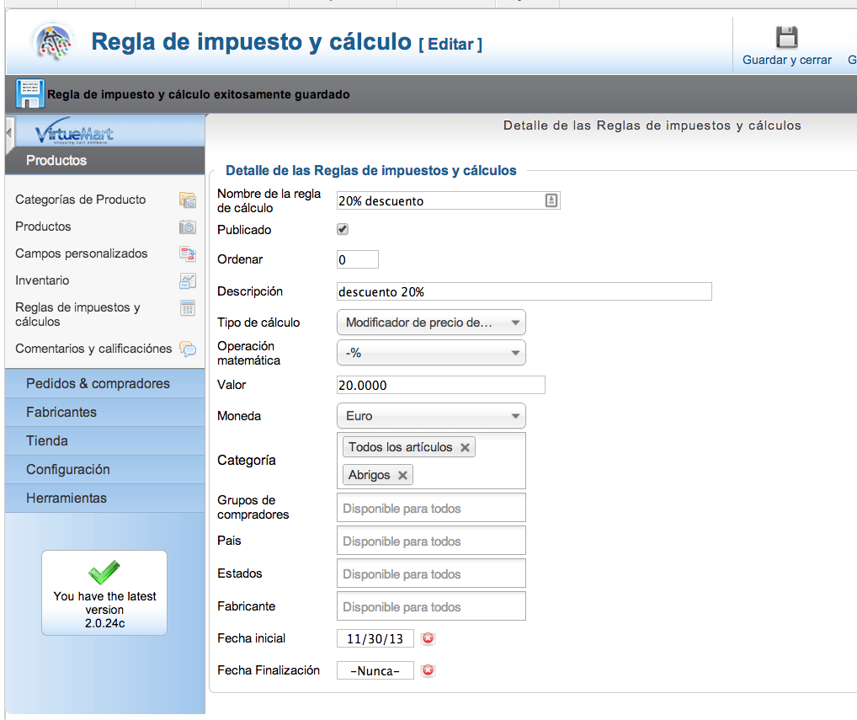Expand the Tienda menu section
The width and height of the screenshot is (857, 720).
(105, 440)
